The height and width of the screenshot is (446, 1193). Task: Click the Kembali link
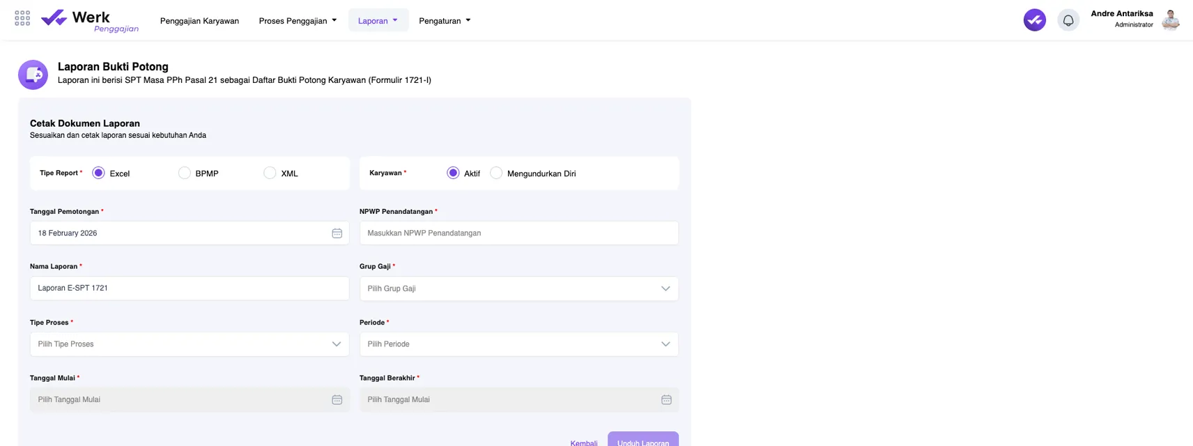[583, 443]
